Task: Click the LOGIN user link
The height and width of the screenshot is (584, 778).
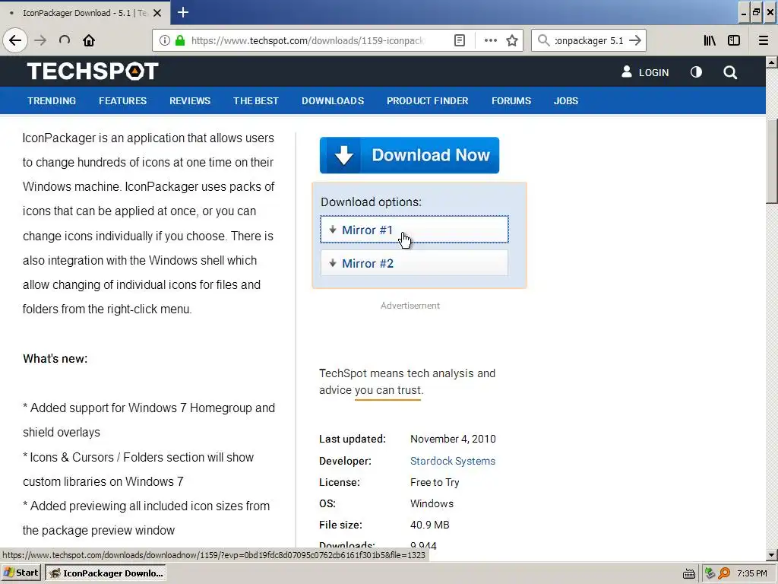Action: pyautogui.click(x=645, y=72)
